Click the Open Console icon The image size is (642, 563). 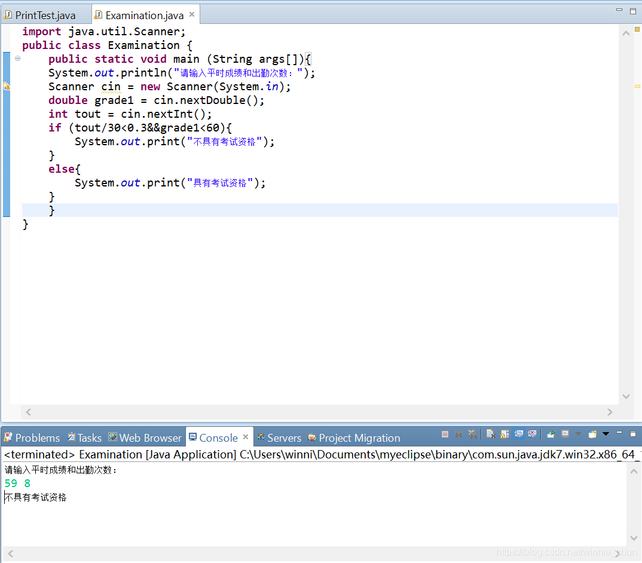(x=592, y=434)
